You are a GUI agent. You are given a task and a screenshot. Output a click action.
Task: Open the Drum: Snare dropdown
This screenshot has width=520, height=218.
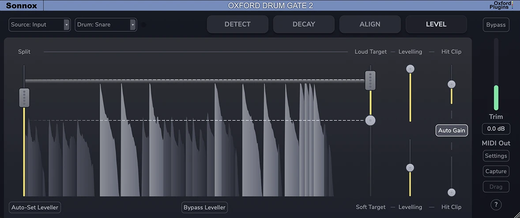106,25
